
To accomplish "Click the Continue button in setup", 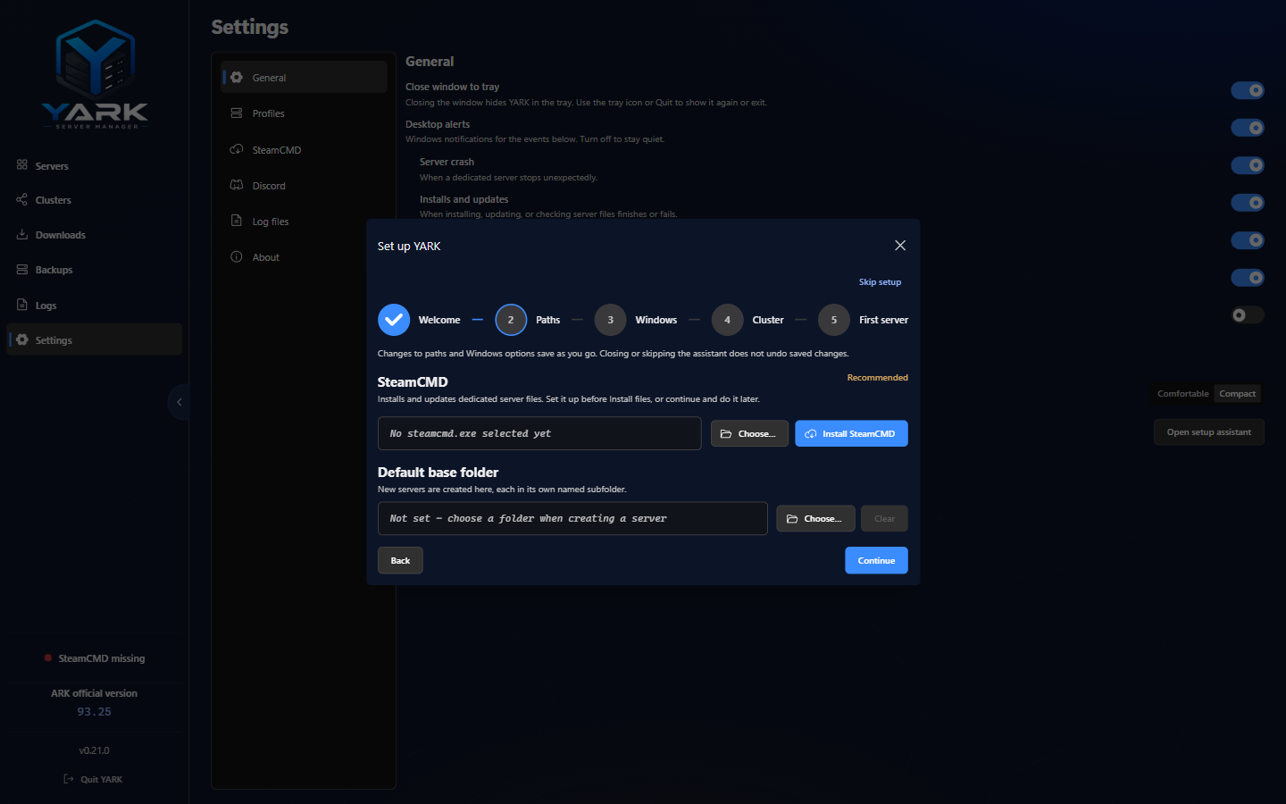I will pos(876,560).
